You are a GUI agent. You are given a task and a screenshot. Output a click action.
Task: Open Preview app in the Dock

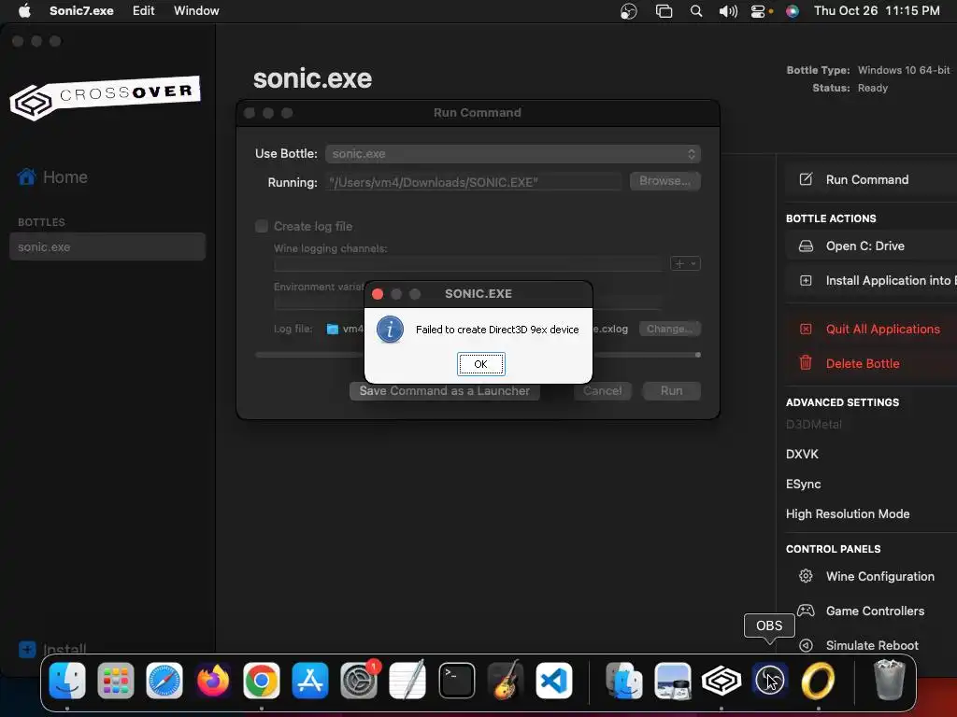point(673,681)
